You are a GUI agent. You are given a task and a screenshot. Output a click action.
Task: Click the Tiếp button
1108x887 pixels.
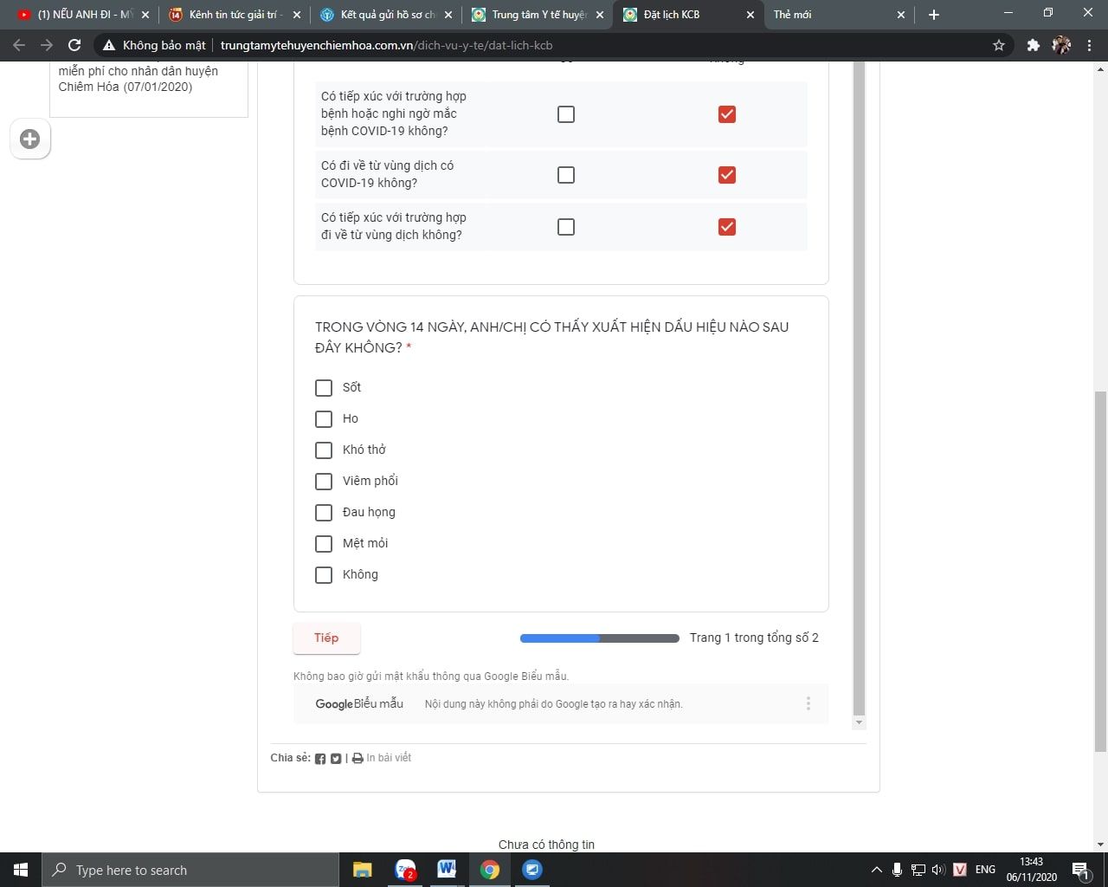point(326,638)
